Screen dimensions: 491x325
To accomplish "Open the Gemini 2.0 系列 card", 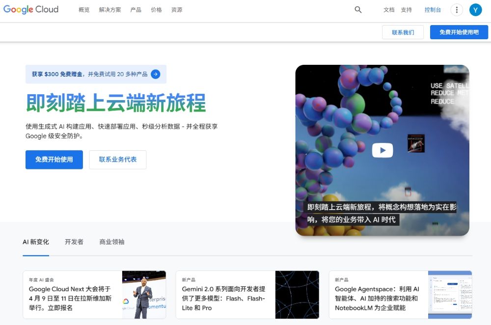I will click(x=247, y=295).
